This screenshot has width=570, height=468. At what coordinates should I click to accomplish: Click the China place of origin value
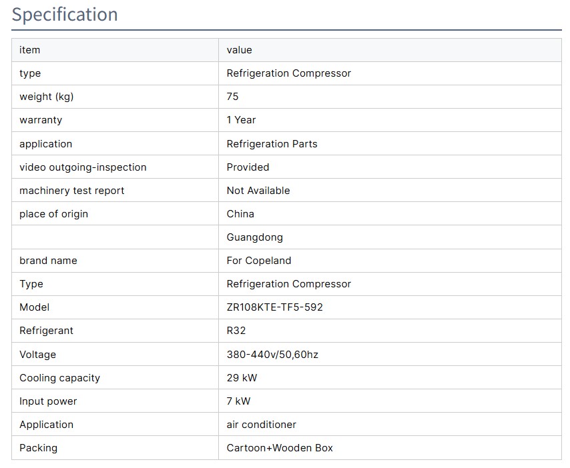point(240,214)
